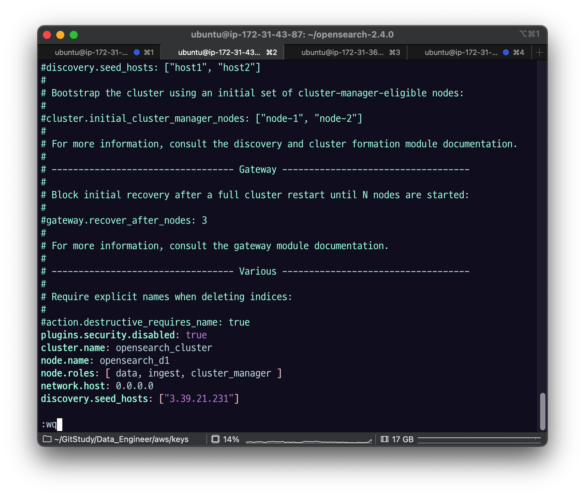The width and height of the screenshot is (585, 496).
Task: Click the seed host IP "3.39.21.231"
Action: pos(199,399)
